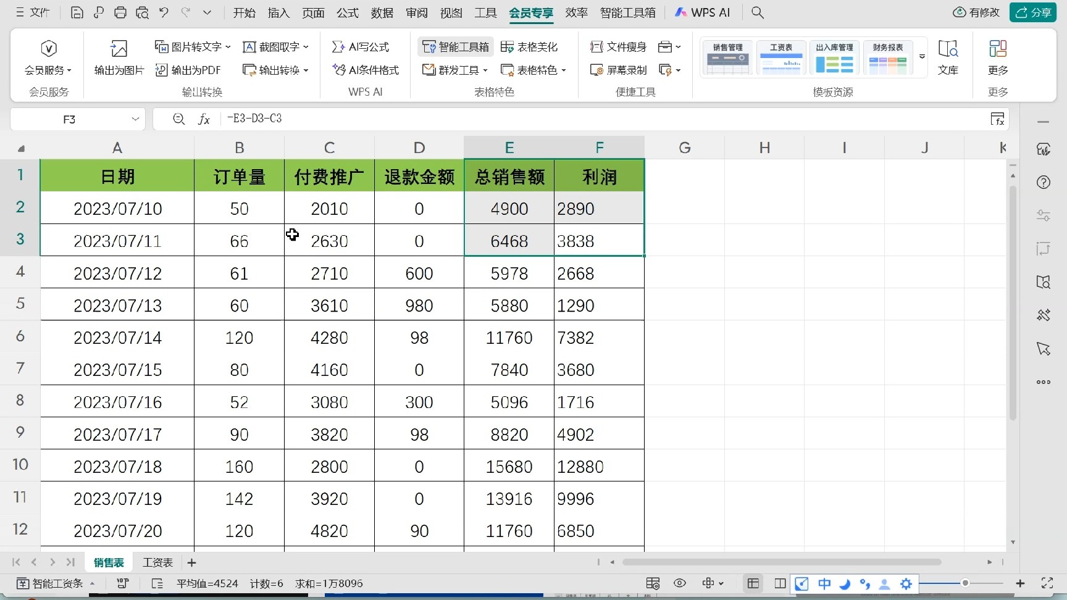Click the vertical scrollbar
Viewport: 1067px width, 600px height.
point(1013,302)
